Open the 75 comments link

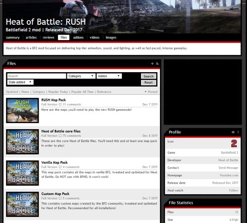coord(72,135)
